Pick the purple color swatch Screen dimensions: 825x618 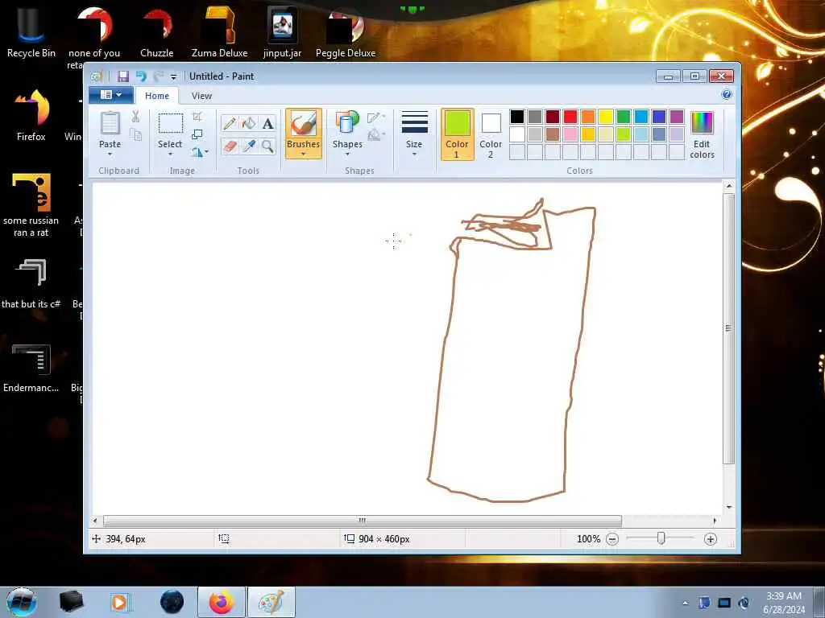677,116
